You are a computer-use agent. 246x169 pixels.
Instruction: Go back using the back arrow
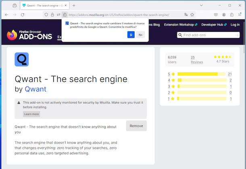pyautogui.click(x=6, y=15)
